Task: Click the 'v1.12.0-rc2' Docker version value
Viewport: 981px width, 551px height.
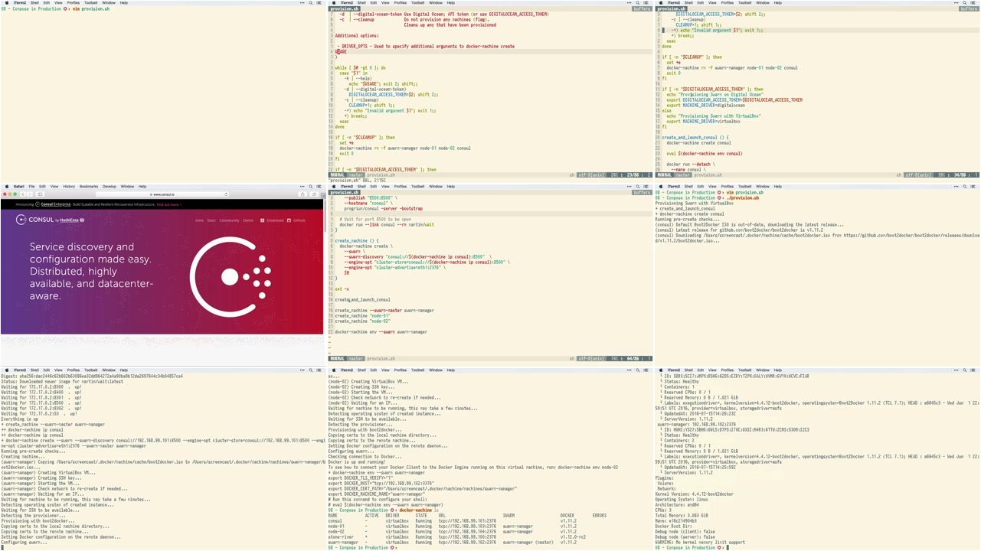Action: pyautogui.click(x=571, y=537)
